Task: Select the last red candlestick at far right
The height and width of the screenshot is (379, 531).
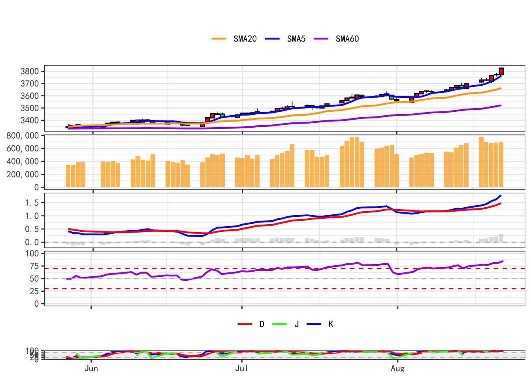Action: 501,71
